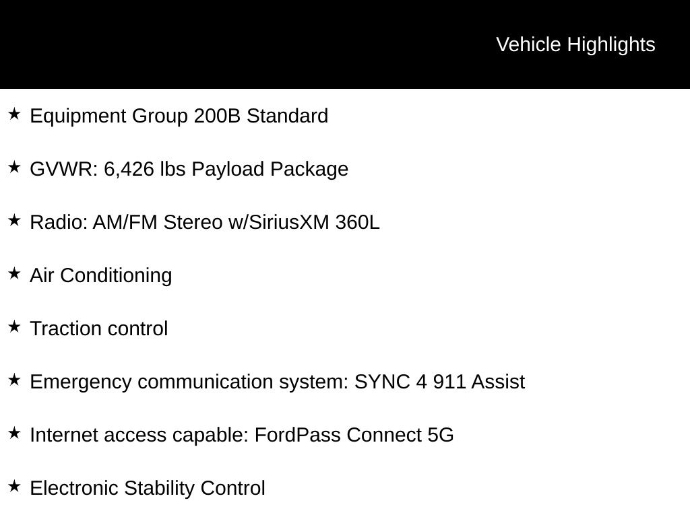The height and width of the screenshot is (517, 690).
Task: Click the star beside Radio AM/FM Stereo
Action: point(14,221)
